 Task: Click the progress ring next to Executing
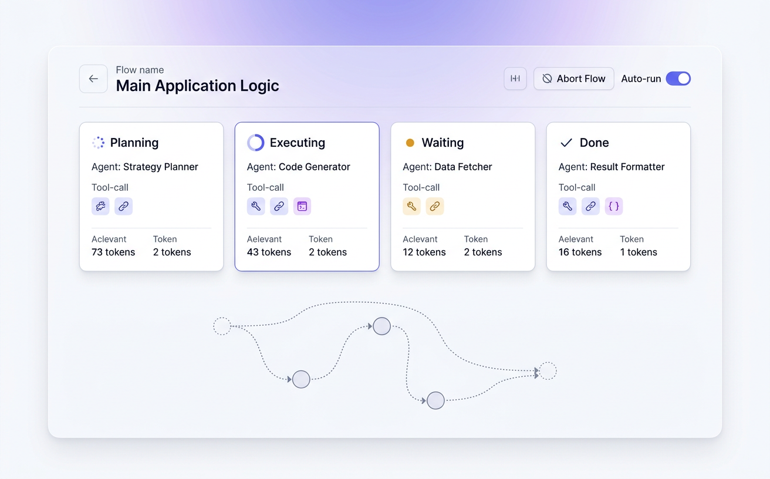click(255, 143)
